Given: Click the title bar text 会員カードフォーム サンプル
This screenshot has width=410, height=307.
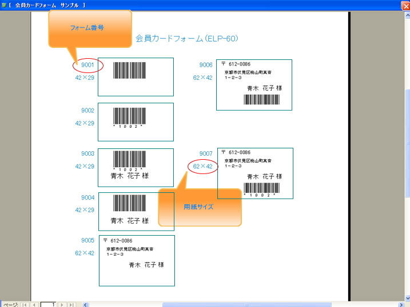Looking at the screenshot, I should click(x=47, y=5).
